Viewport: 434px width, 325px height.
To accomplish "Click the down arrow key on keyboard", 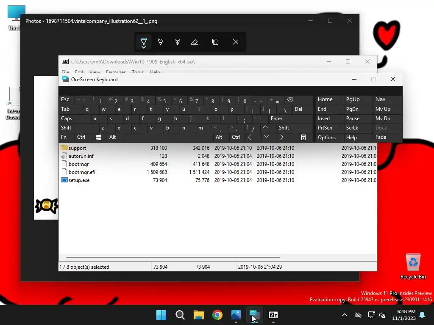I will tap(269, 137).
